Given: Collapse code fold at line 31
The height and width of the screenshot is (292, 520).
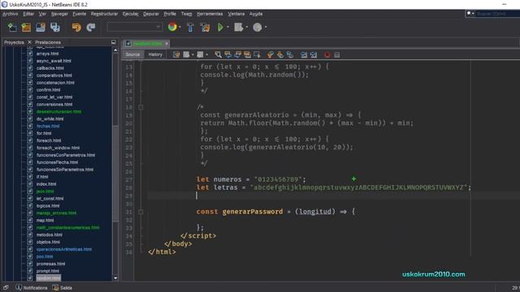Looking at the screenshot, I should 141,212.
